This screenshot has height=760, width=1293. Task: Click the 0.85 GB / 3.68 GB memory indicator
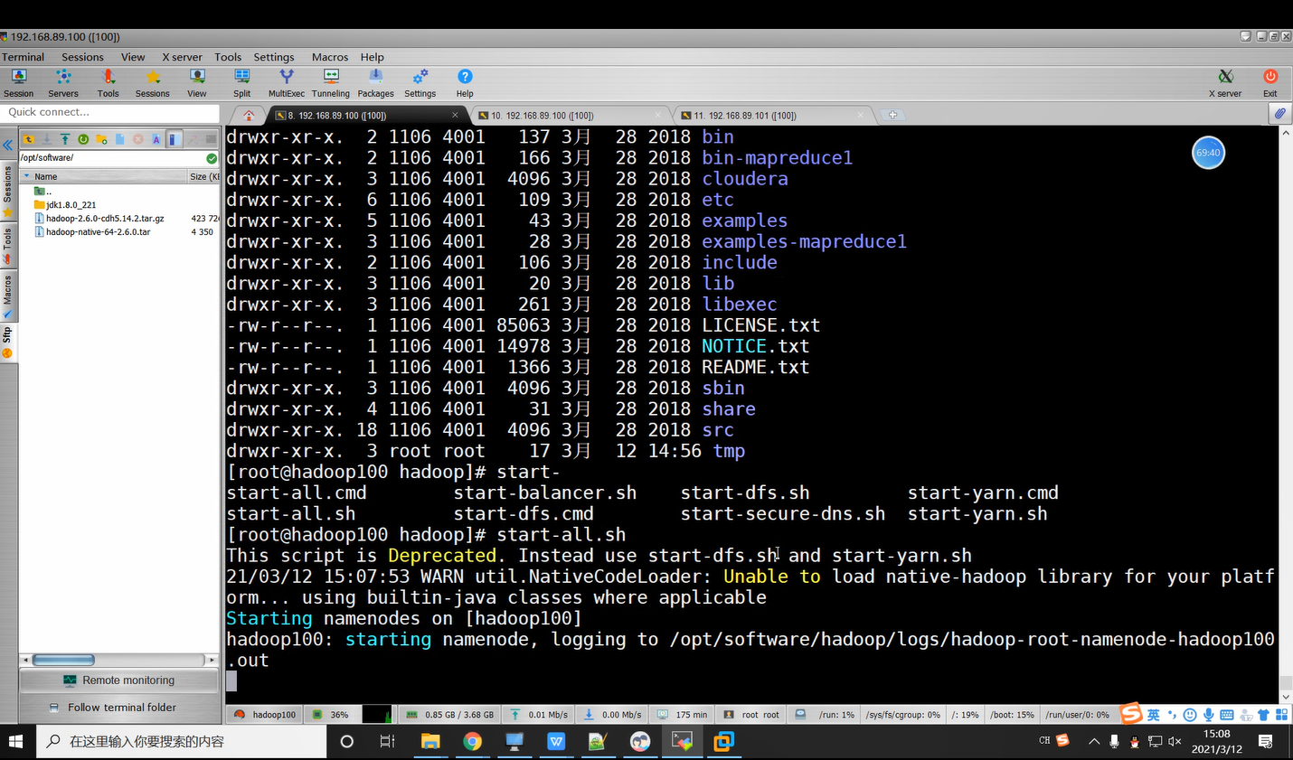click(x=450, y=714)
